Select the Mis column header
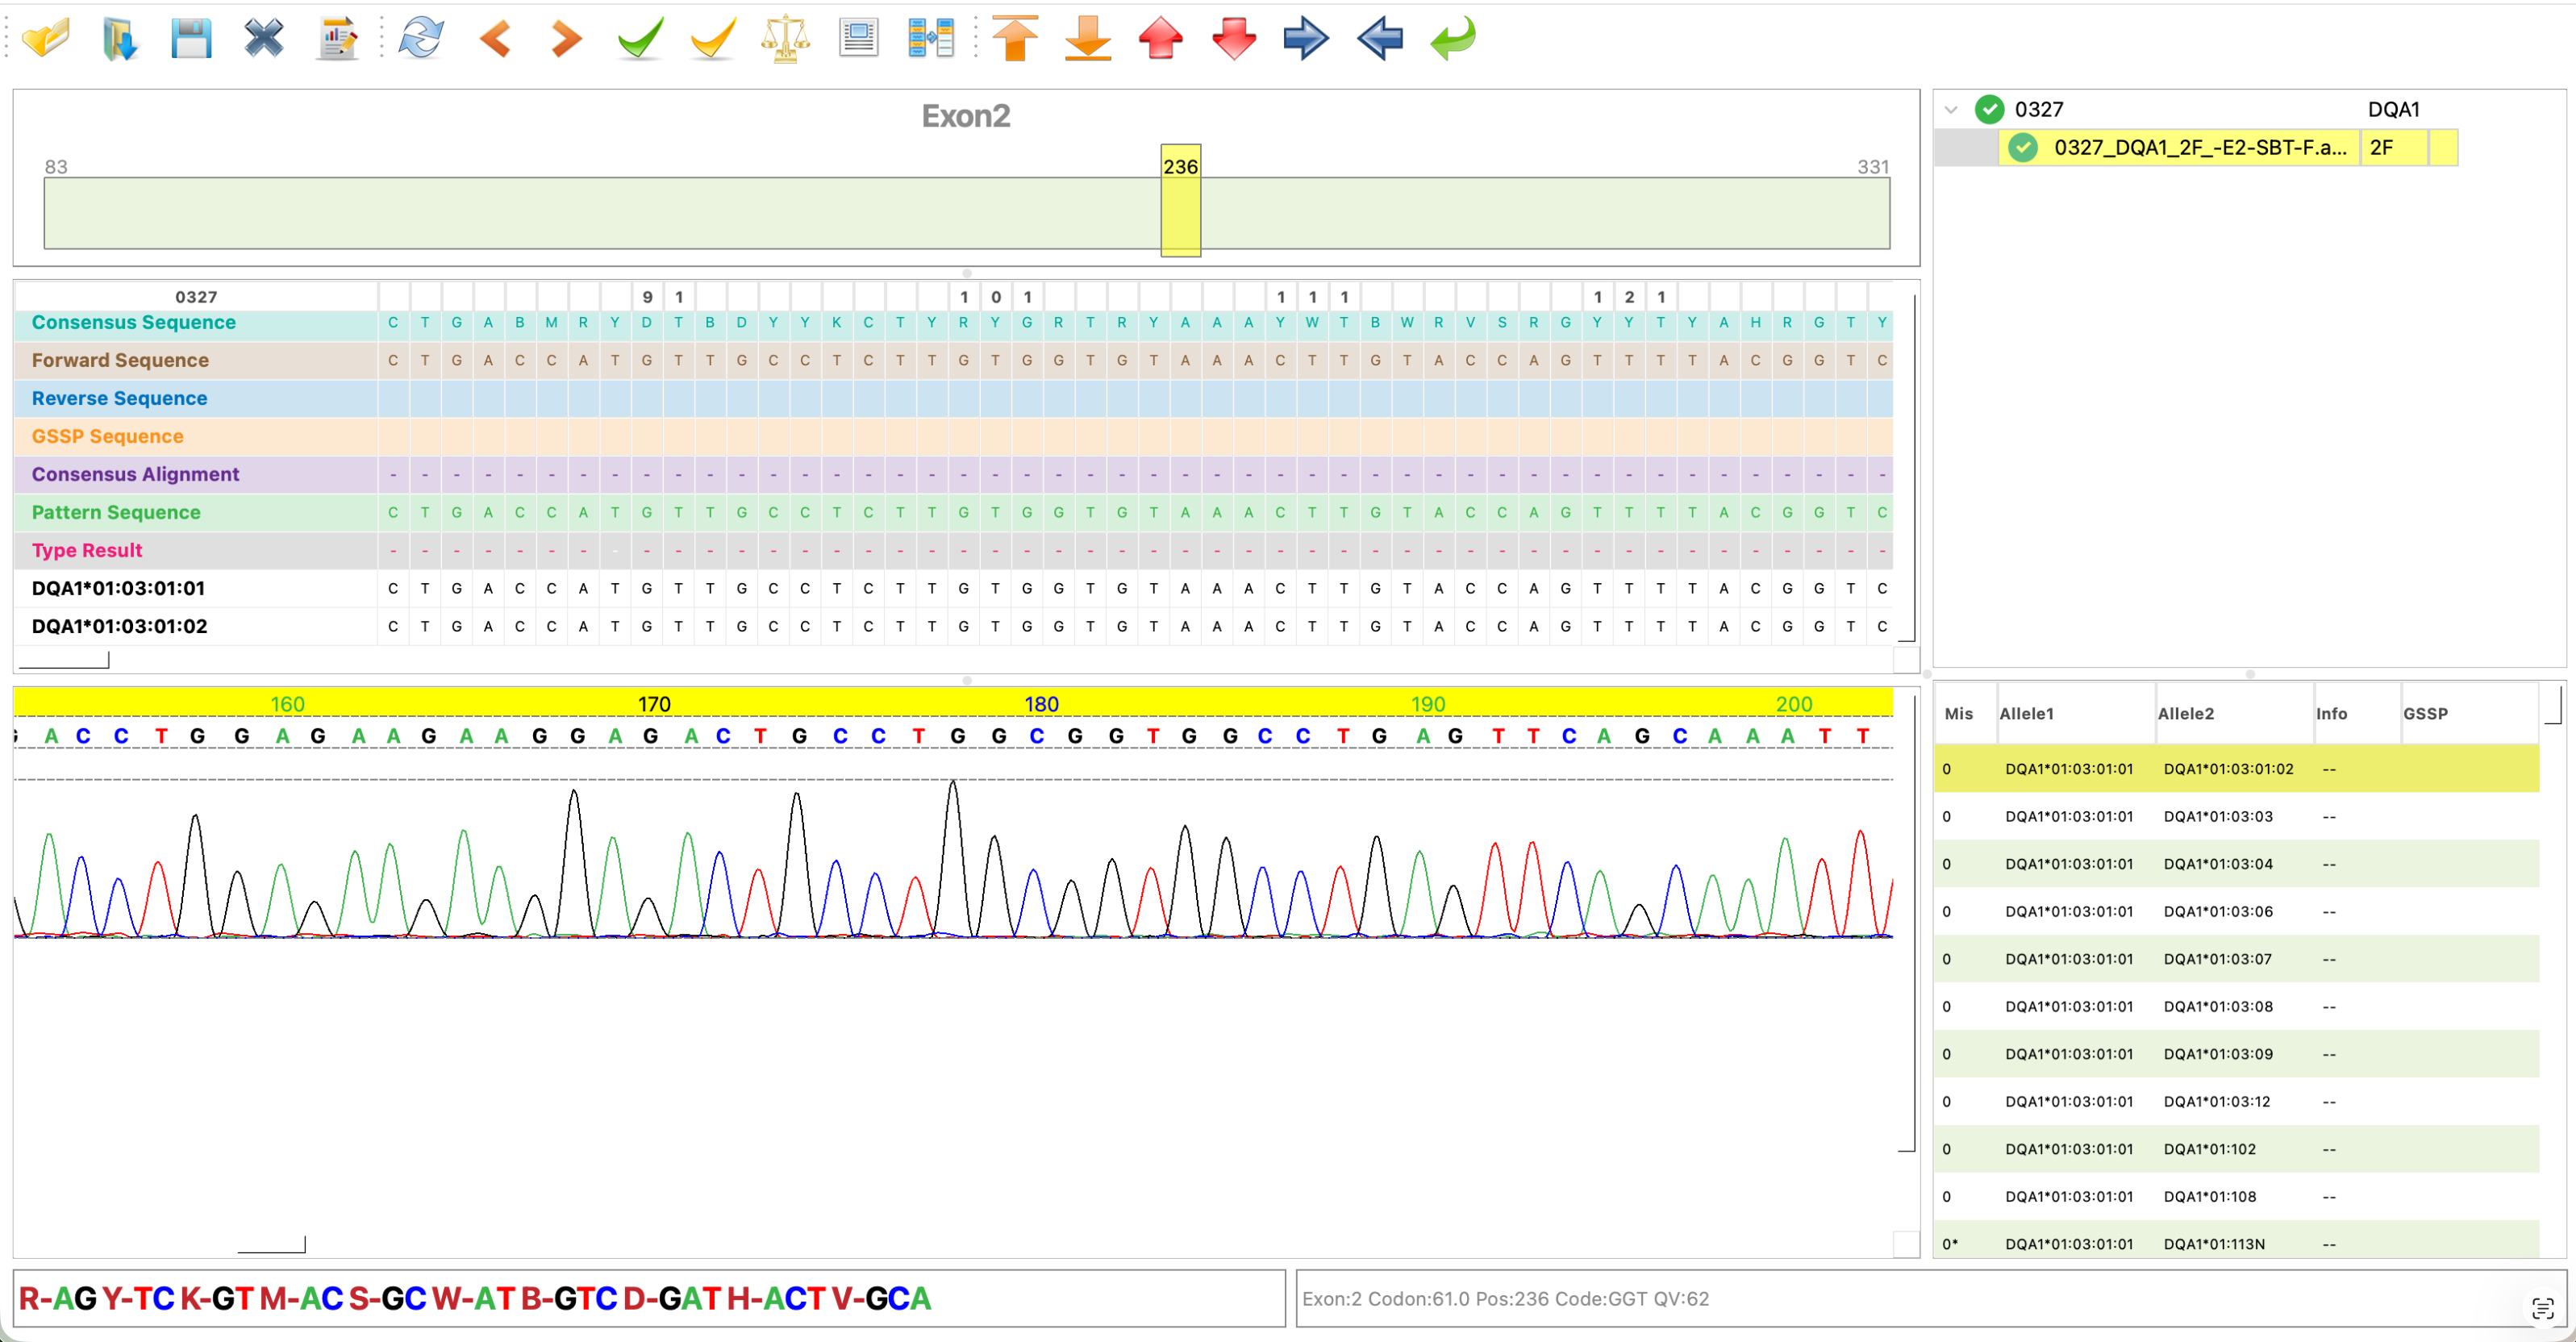Screen dimensions: 2576x1342 click(x=1958, y=713)
